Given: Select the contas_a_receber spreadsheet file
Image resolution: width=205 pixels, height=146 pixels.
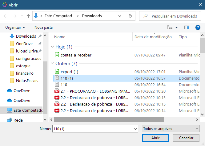Looking at the screenshot, I should point(76,55).
